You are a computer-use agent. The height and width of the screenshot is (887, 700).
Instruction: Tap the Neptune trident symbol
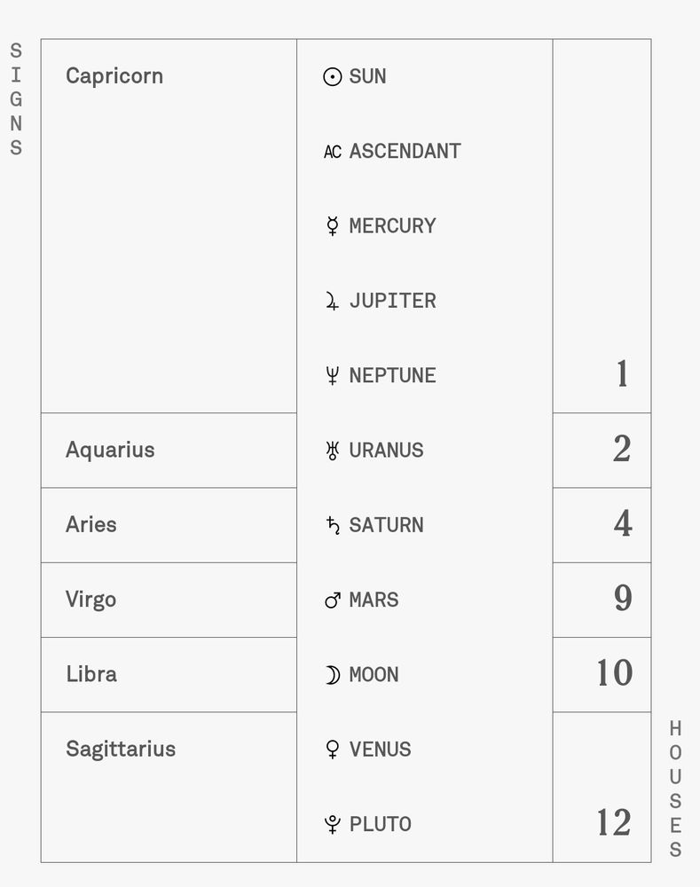[x=332, y=375]
